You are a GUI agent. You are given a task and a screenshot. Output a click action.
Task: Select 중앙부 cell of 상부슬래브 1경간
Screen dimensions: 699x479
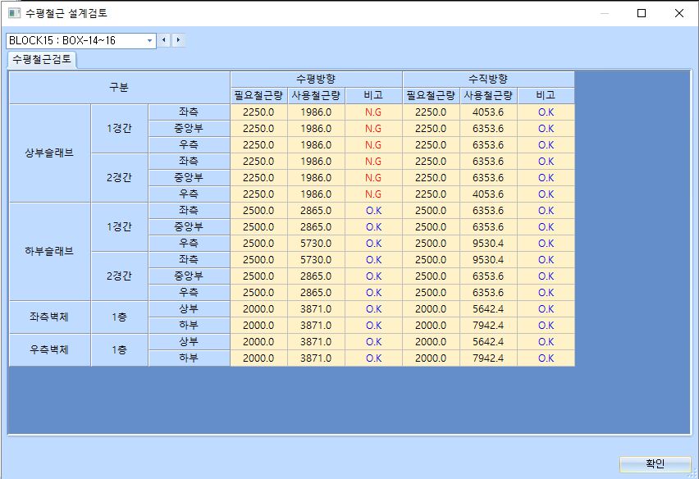click(189, 129)
